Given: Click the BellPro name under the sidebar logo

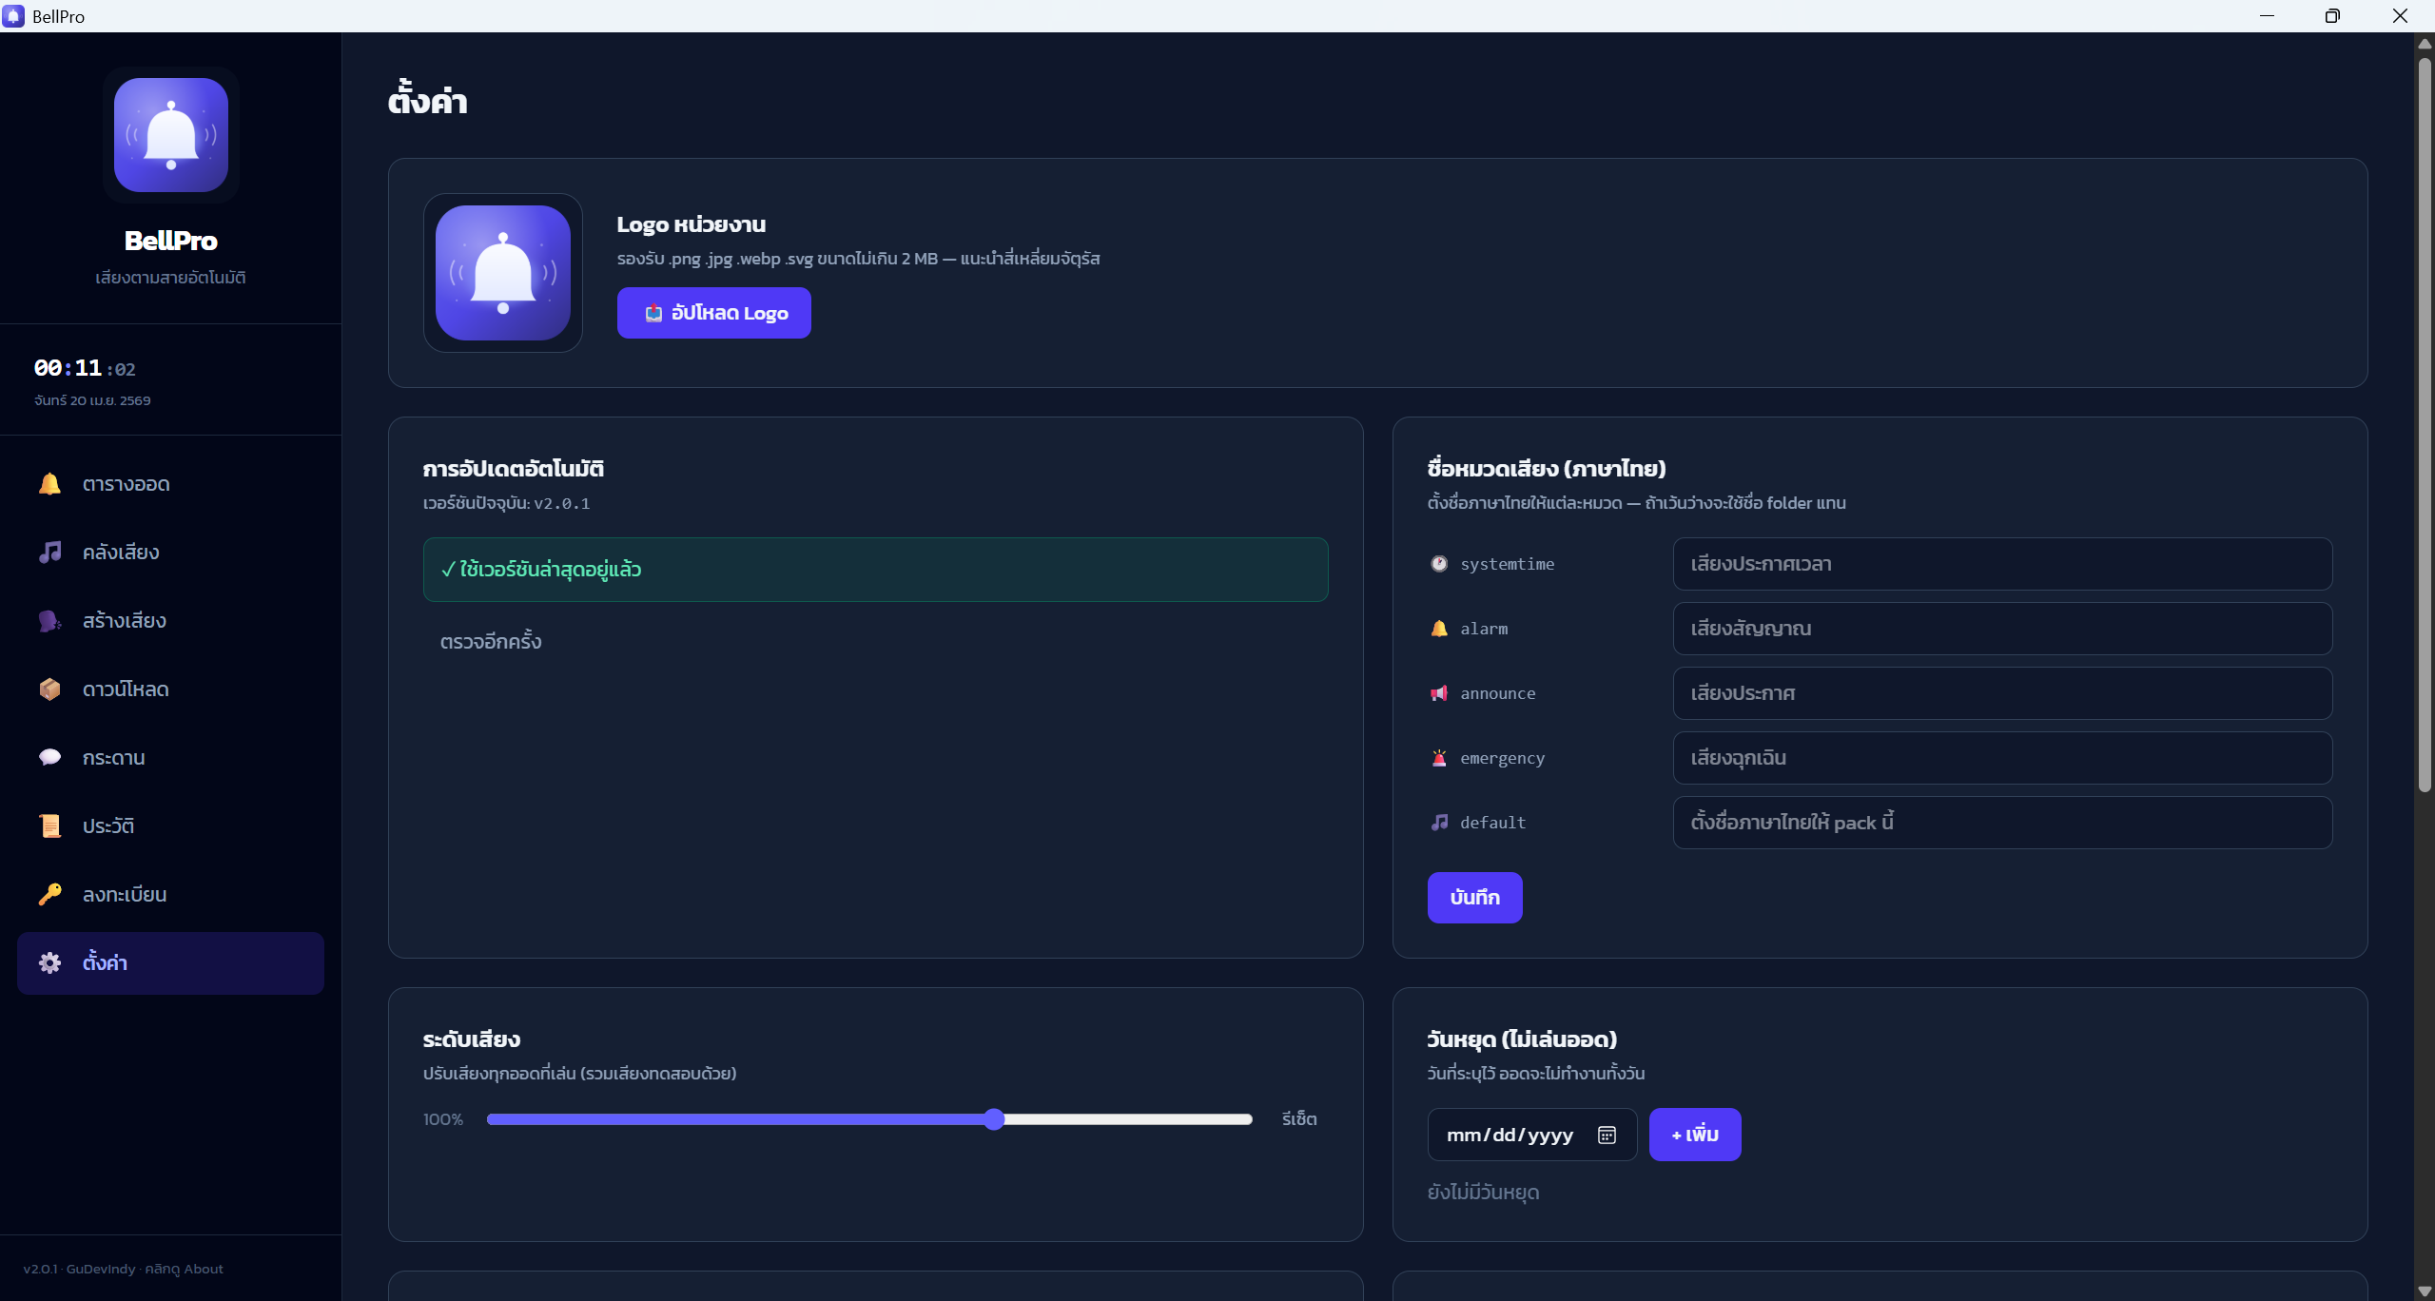Looking at the screenshot, I should coord(171,241).
